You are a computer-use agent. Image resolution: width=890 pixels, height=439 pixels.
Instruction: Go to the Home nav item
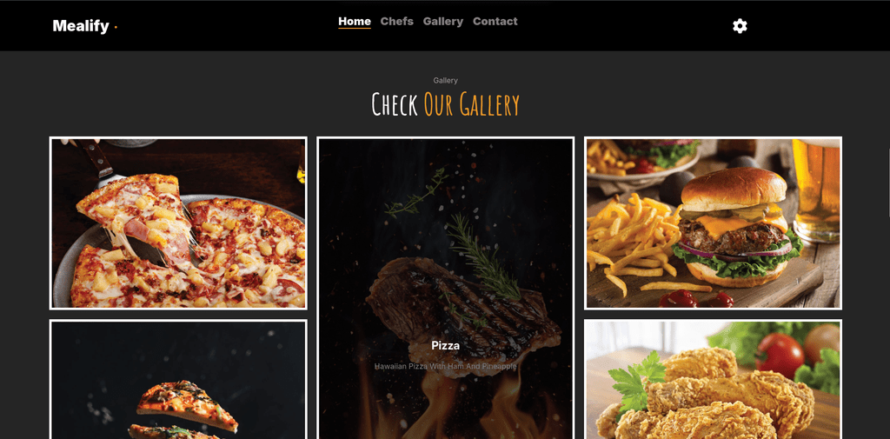(355, 22)
